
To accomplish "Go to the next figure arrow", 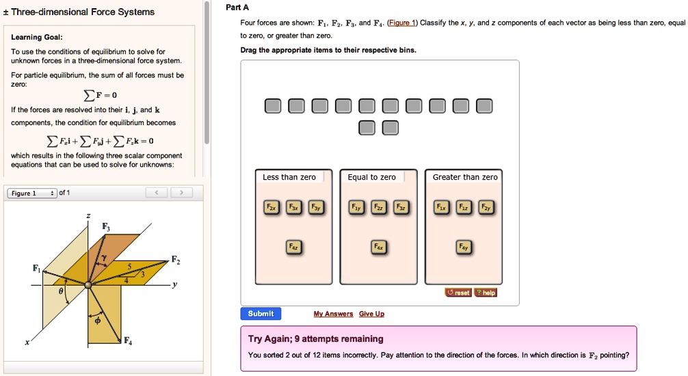I will coord(181,193).
